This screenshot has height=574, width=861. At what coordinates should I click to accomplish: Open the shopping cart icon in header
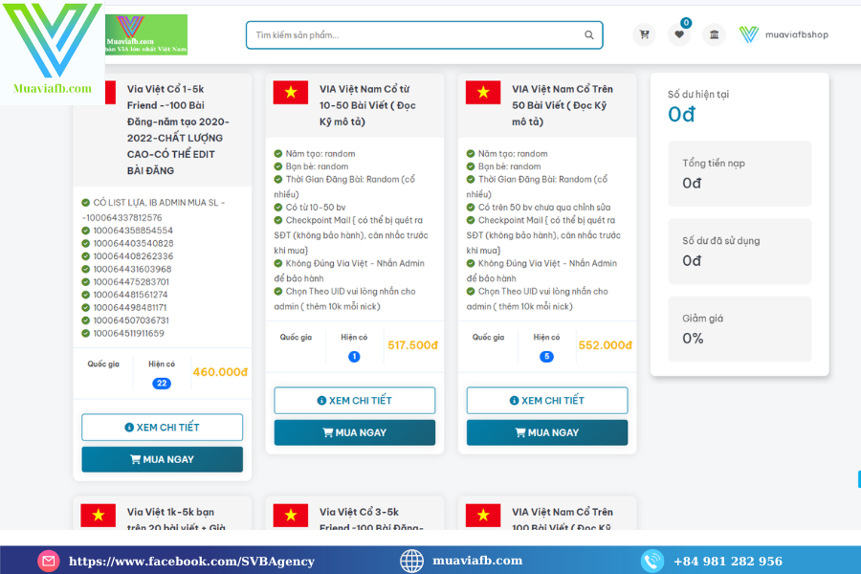644,34
